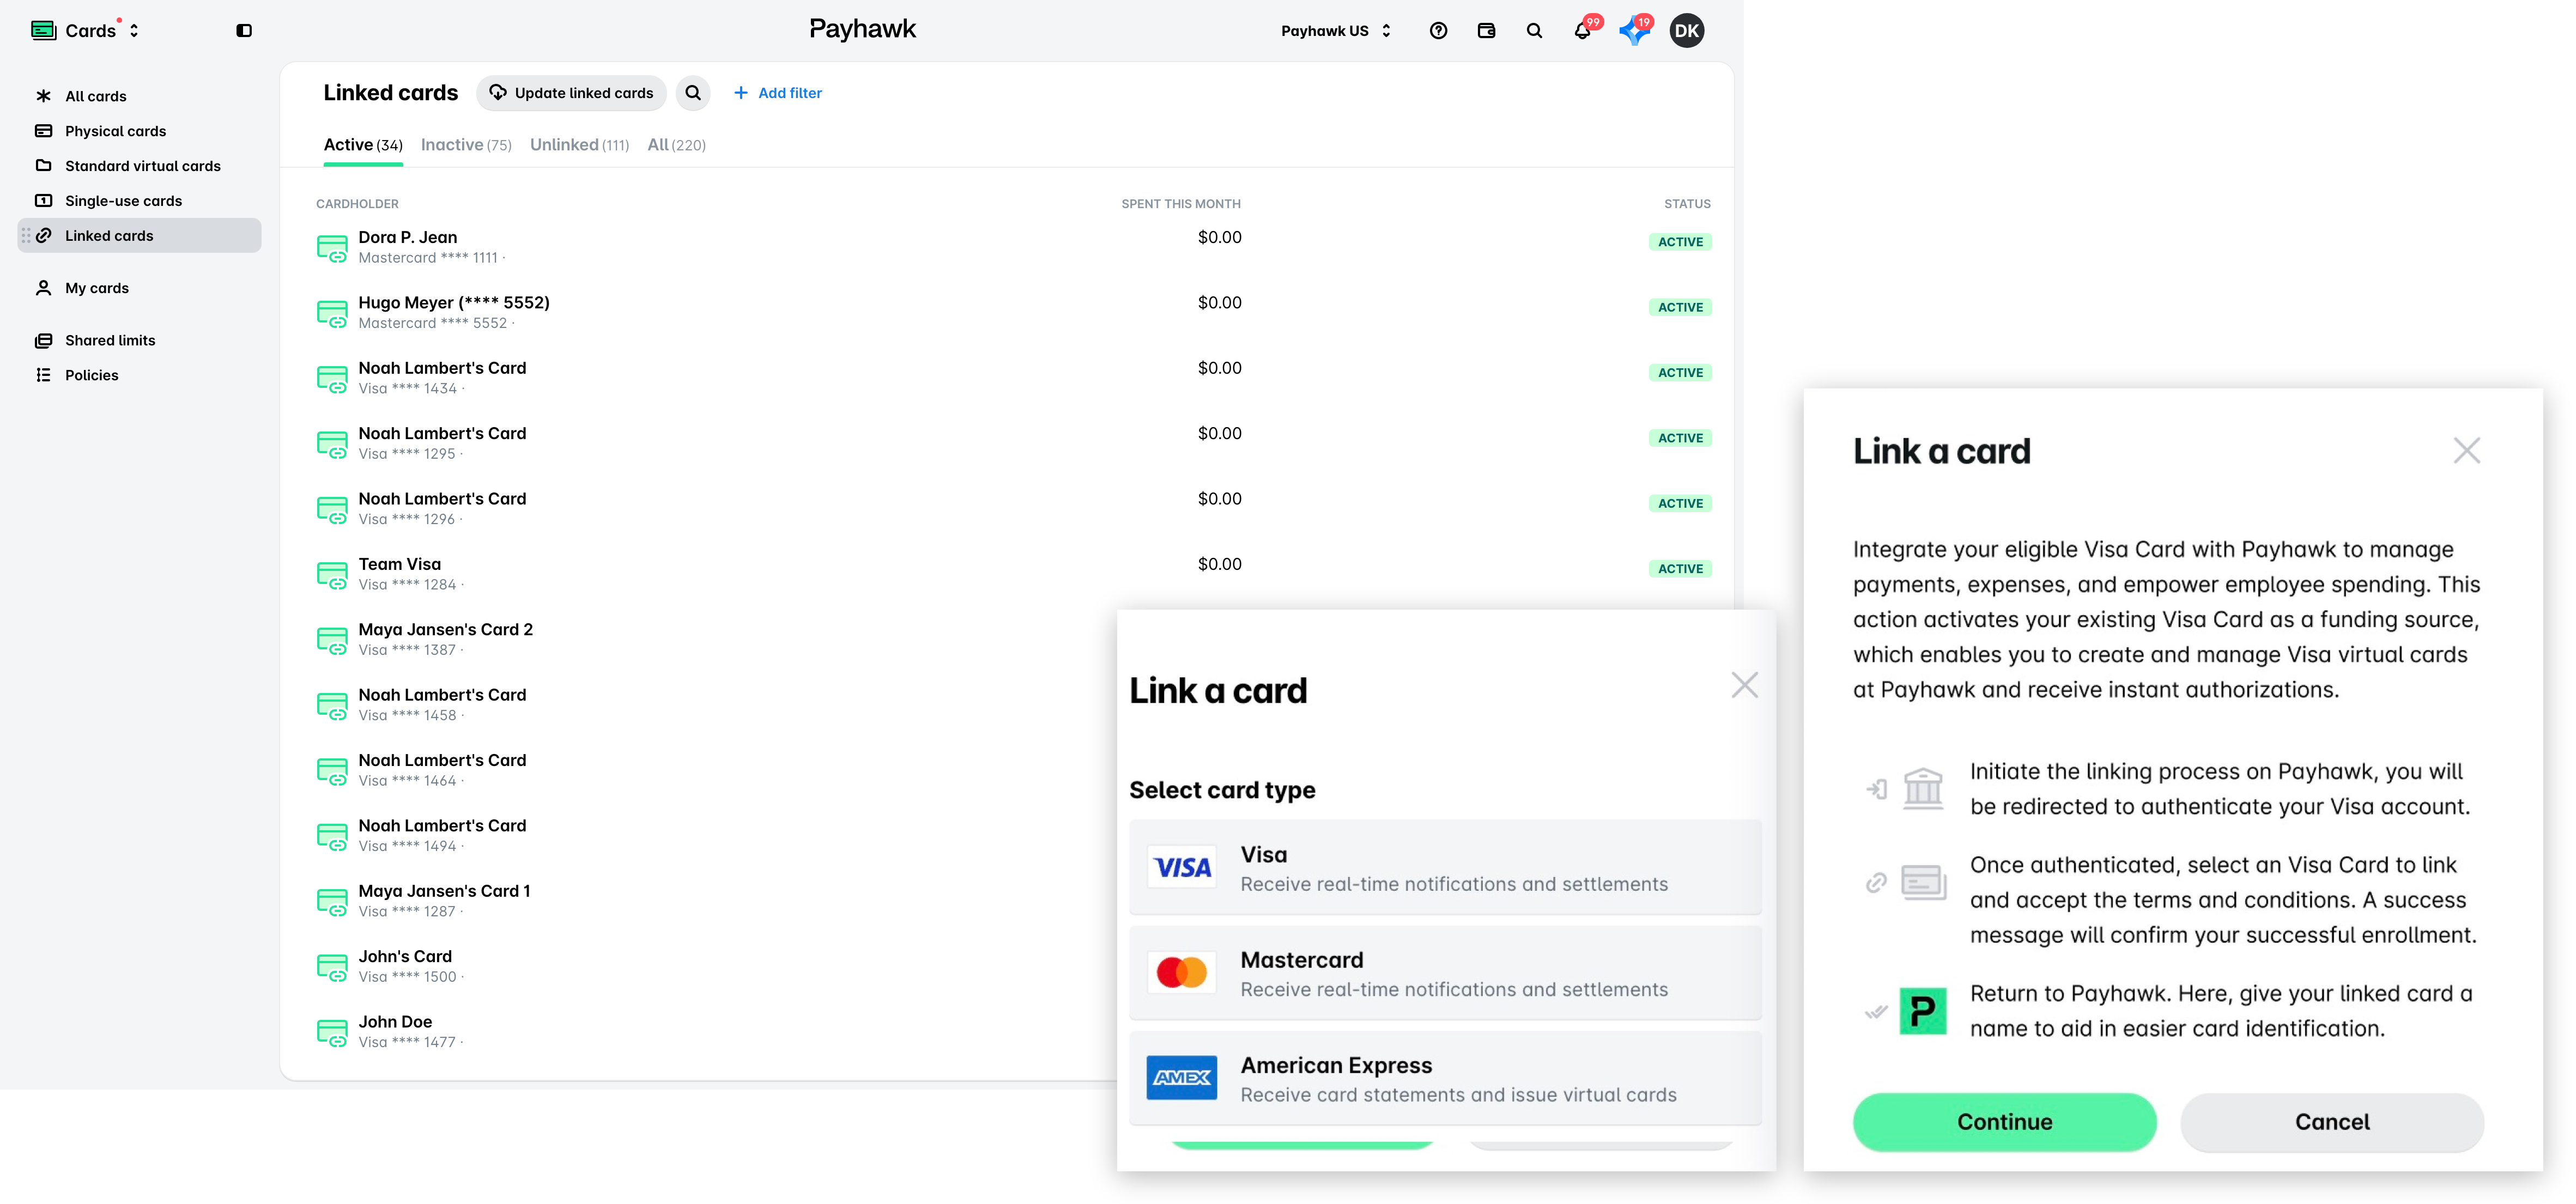
Task: Click the card icon for Dora P. Jean
Action: tap(332, 248)
